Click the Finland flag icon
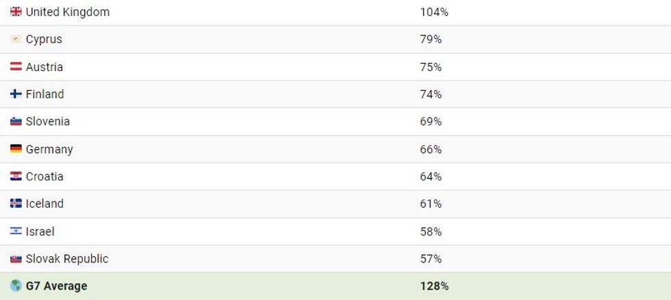The width and height of the screenshot is (671, 300). pos(16,94)
